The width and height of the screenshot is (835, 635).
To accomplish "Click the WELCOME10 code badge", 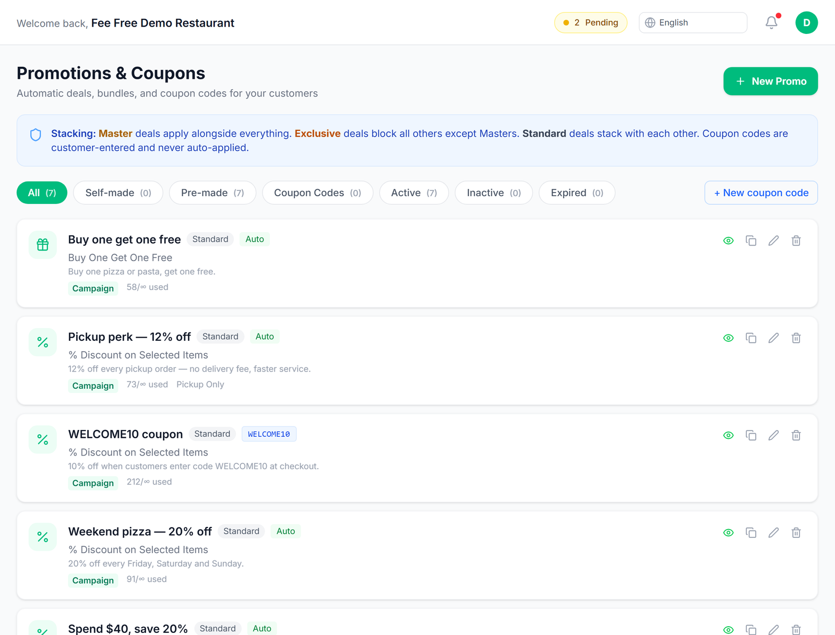I will coord(269,434).
